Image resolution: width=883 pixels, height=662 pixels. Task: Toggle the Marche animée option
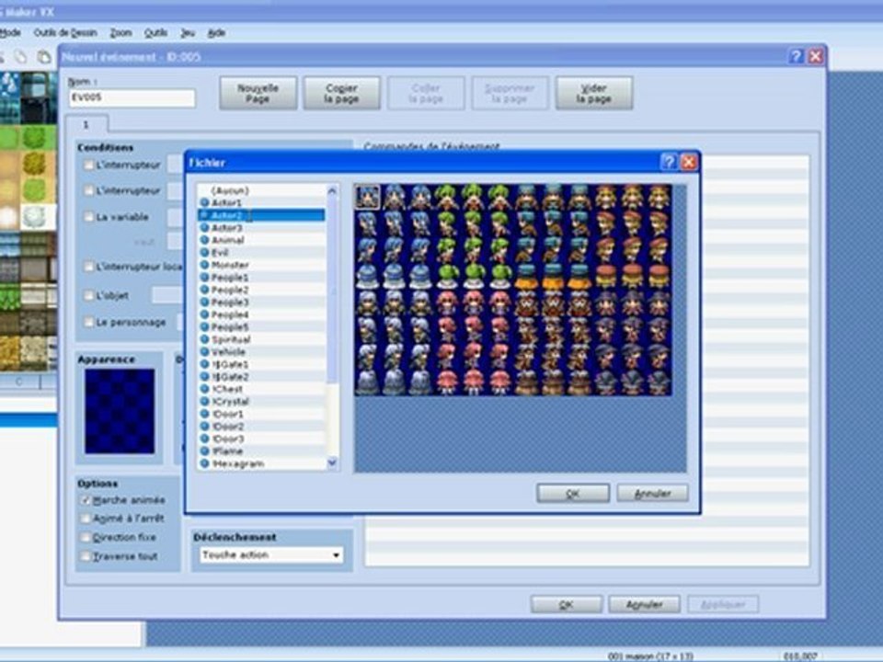coord(86,500)
